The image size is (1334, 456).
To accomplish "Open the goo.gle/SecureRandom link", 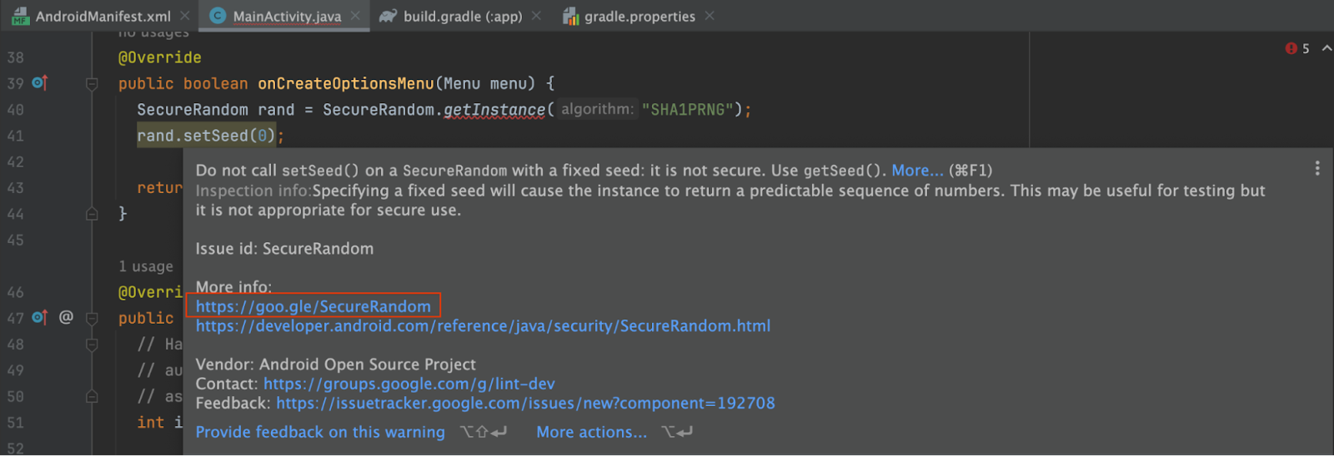I will click(313, 306).
